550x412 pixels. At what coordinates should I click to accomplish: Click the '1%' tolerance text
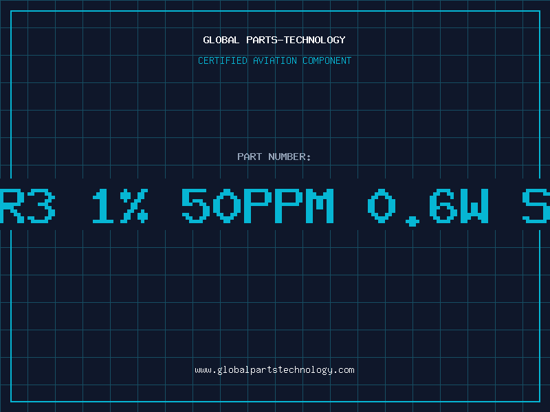[120, 205]
